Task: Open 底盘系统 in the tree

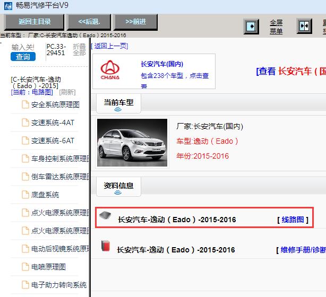Action: tap(45, 195)
